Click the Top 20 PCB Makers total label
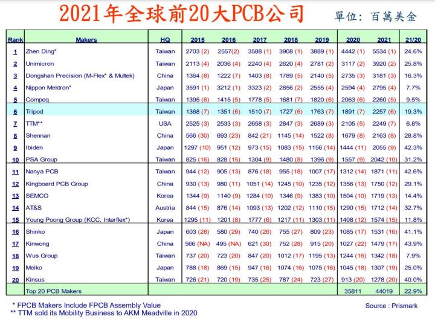This screenshot has height=319, width=435. click(x=54, y=291)
